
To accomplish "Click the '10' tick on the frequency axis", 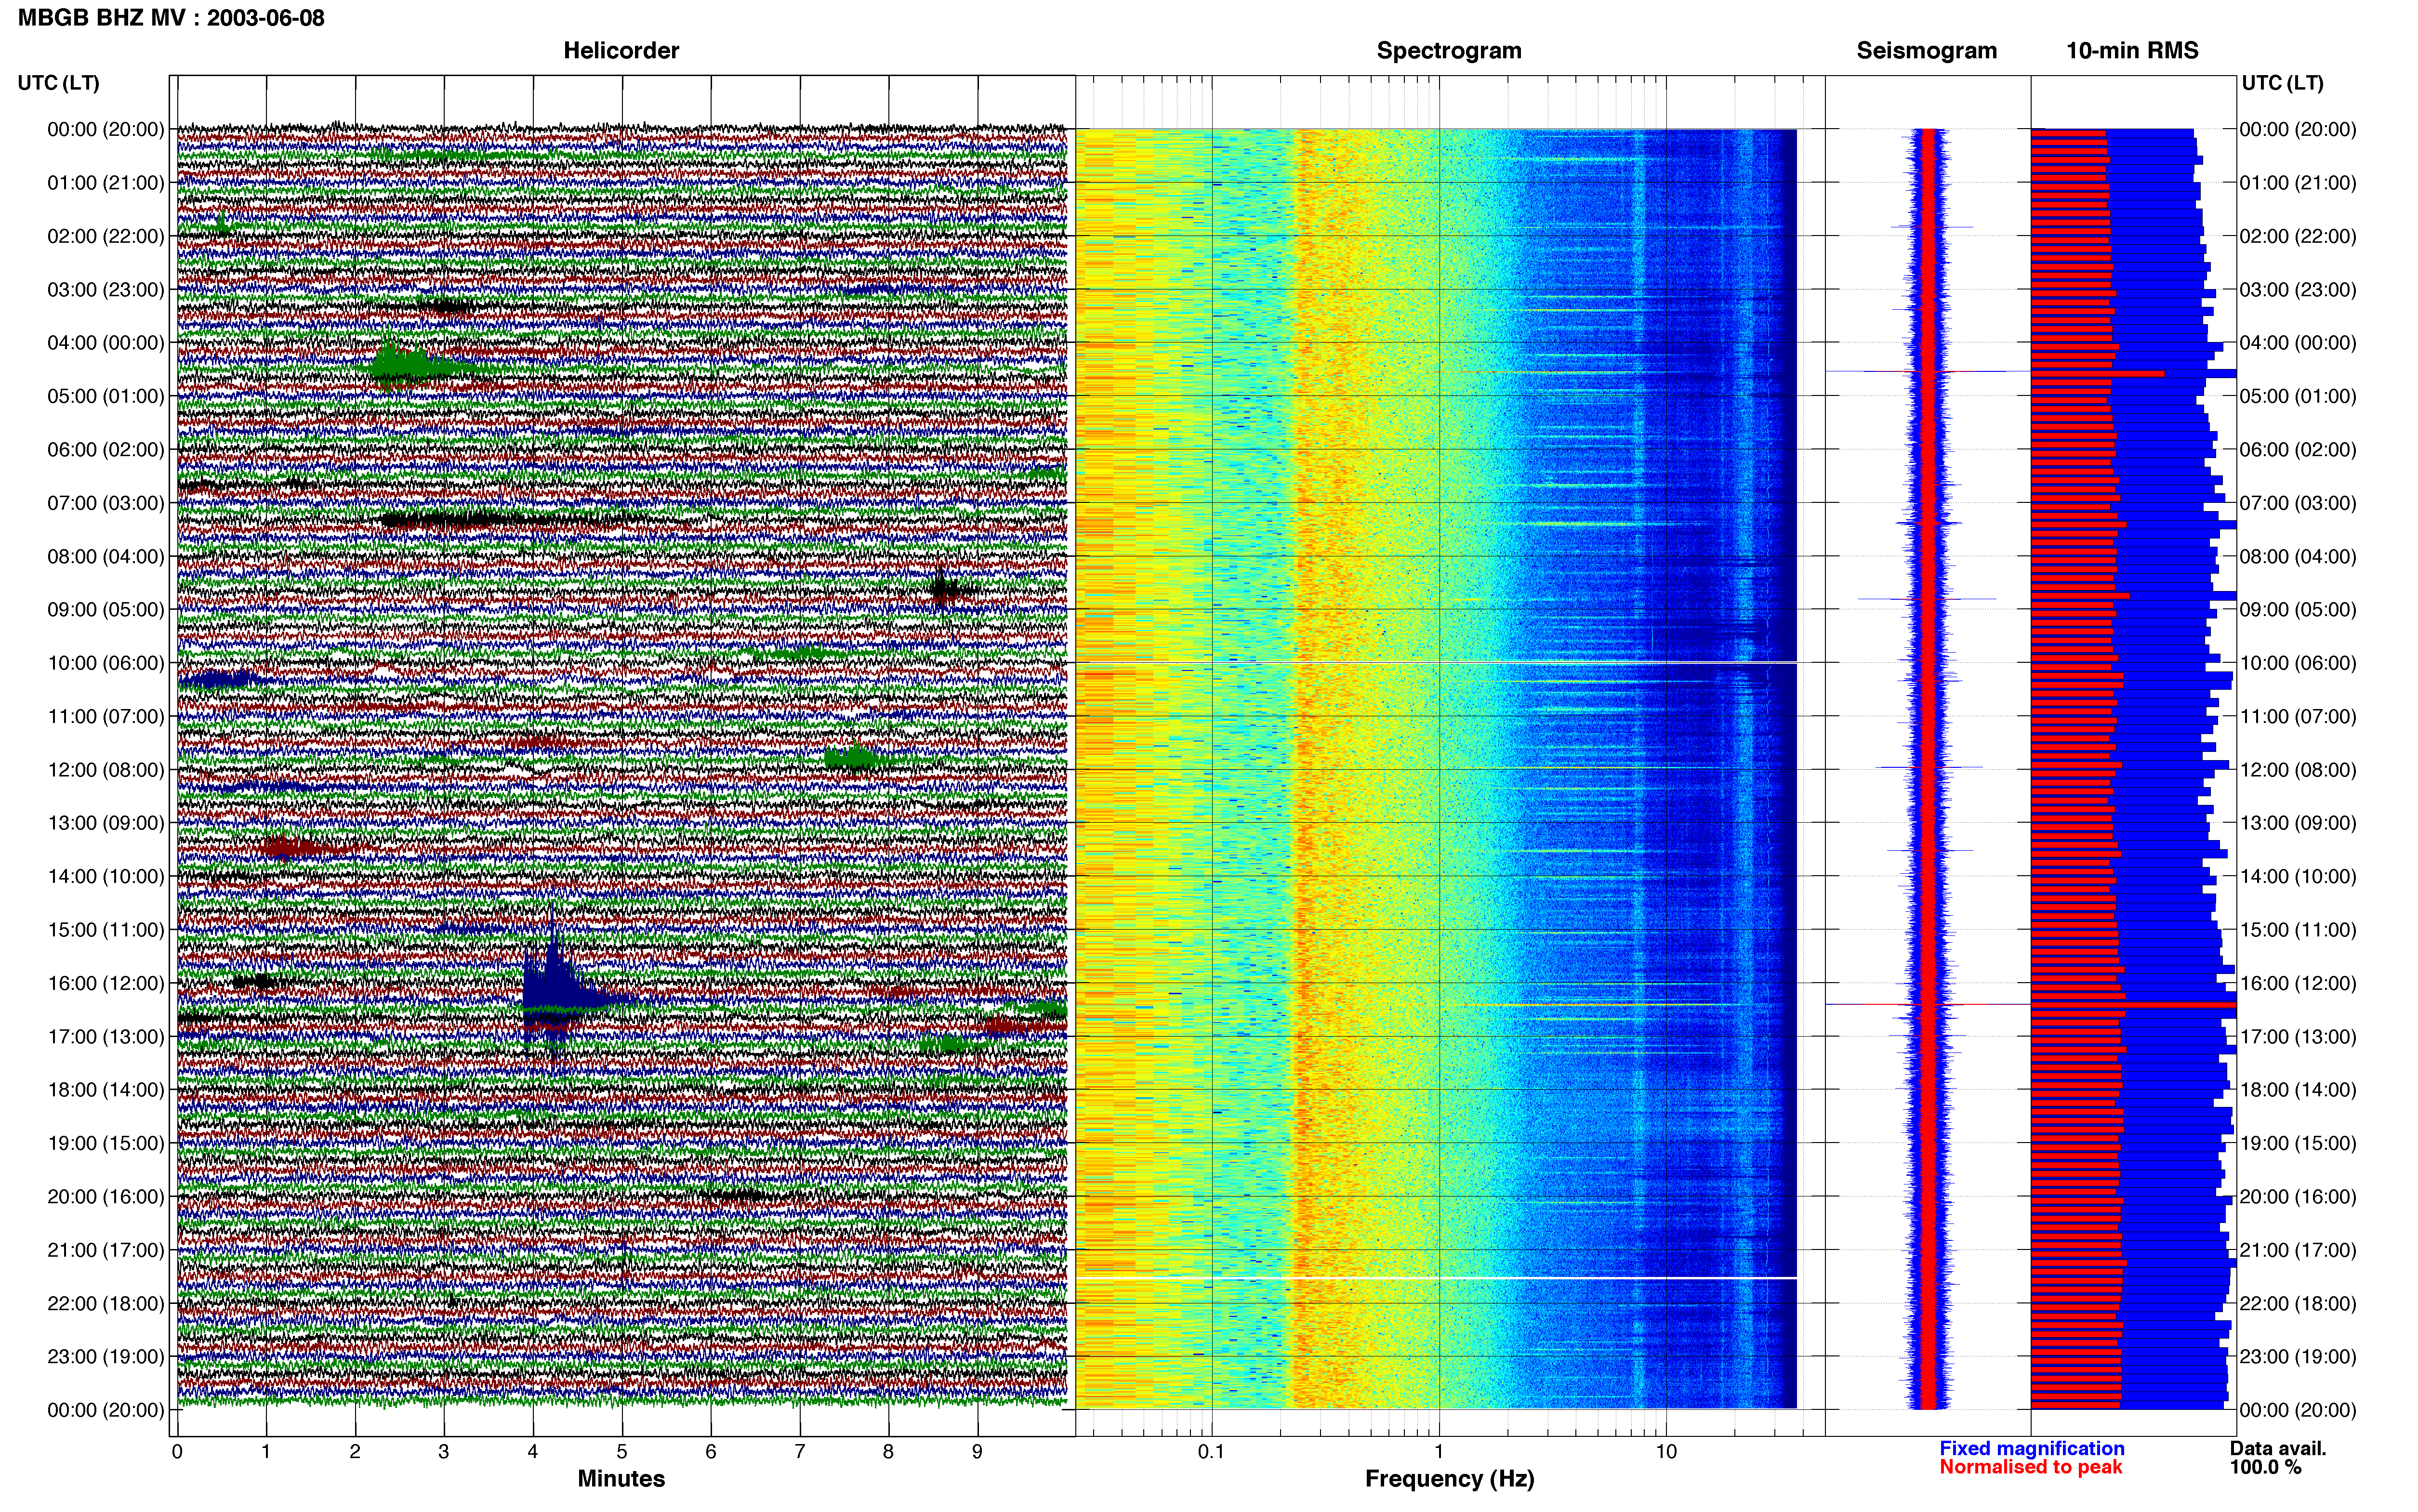I will (1666, 1451).
